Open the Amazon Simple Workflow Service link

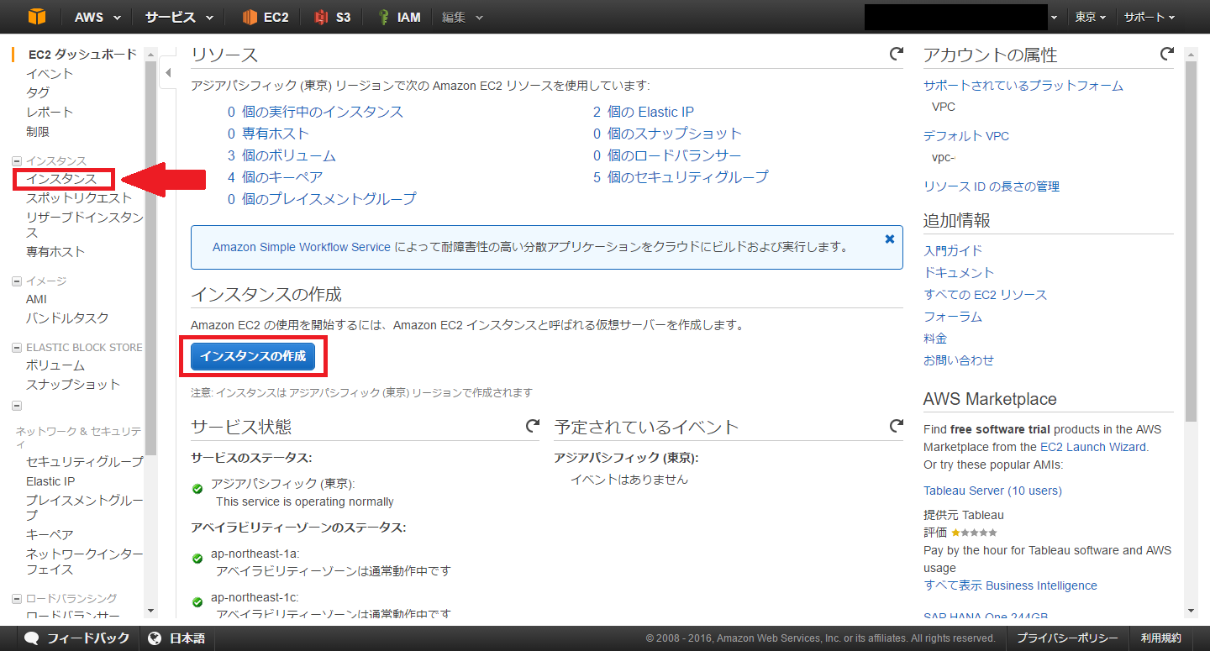coord(302,247)
